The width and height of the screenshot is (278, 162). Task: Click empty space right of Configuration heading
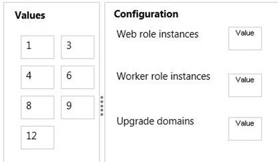(225, 14)
